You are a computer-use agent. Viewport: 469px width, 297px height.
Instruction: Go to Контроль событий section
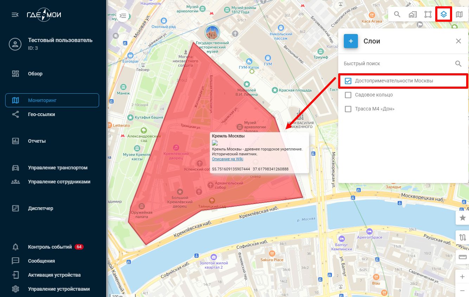[x=50, y=247]
